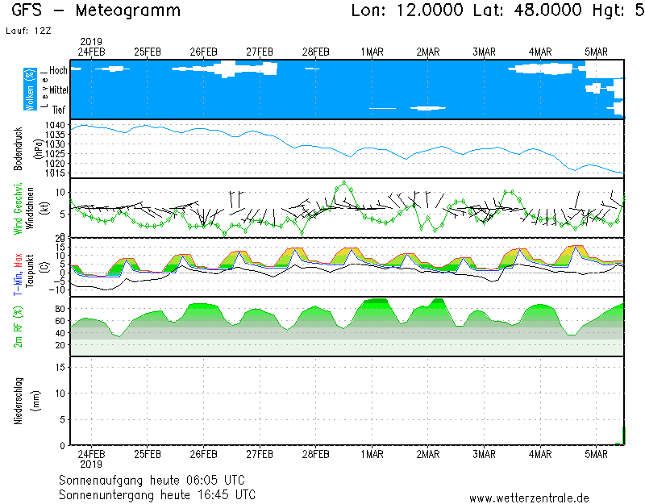Select 5MAR marker on the top axis
645x504 pixels.
point(596,52)
